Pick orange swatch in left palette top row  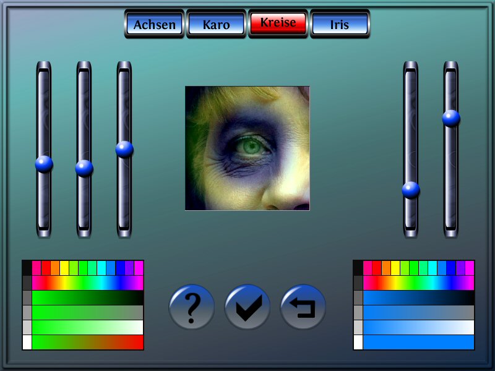point(55,268)
